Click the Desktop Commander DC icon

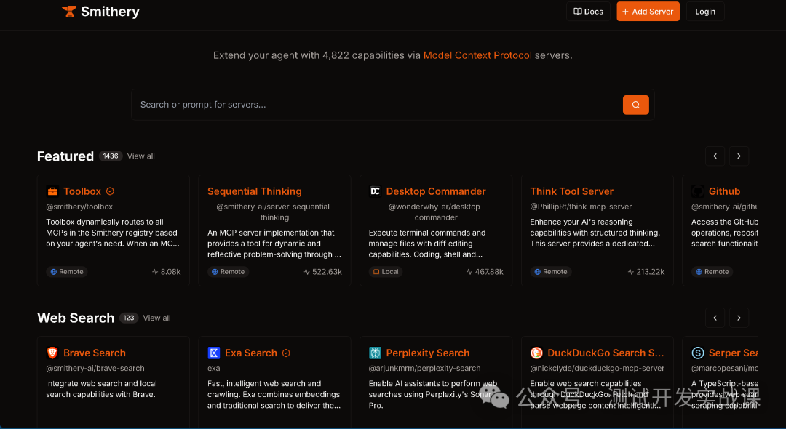(375, 191)
